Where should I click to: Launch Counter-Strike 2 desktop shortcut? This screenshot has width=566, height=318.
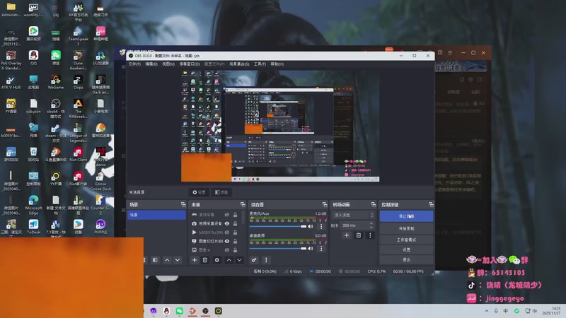pyautogui.click(x=100, y=205)
